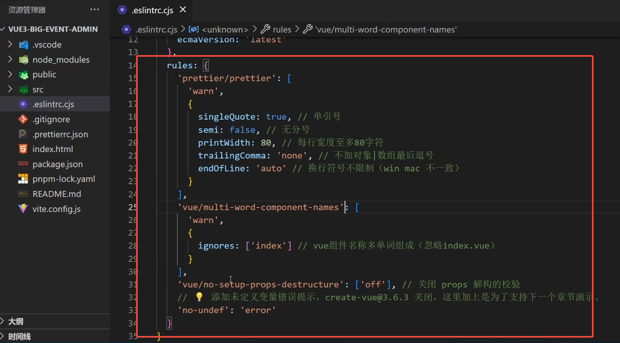Open the src folder
The image size is (620, 343).
point(38,90)
